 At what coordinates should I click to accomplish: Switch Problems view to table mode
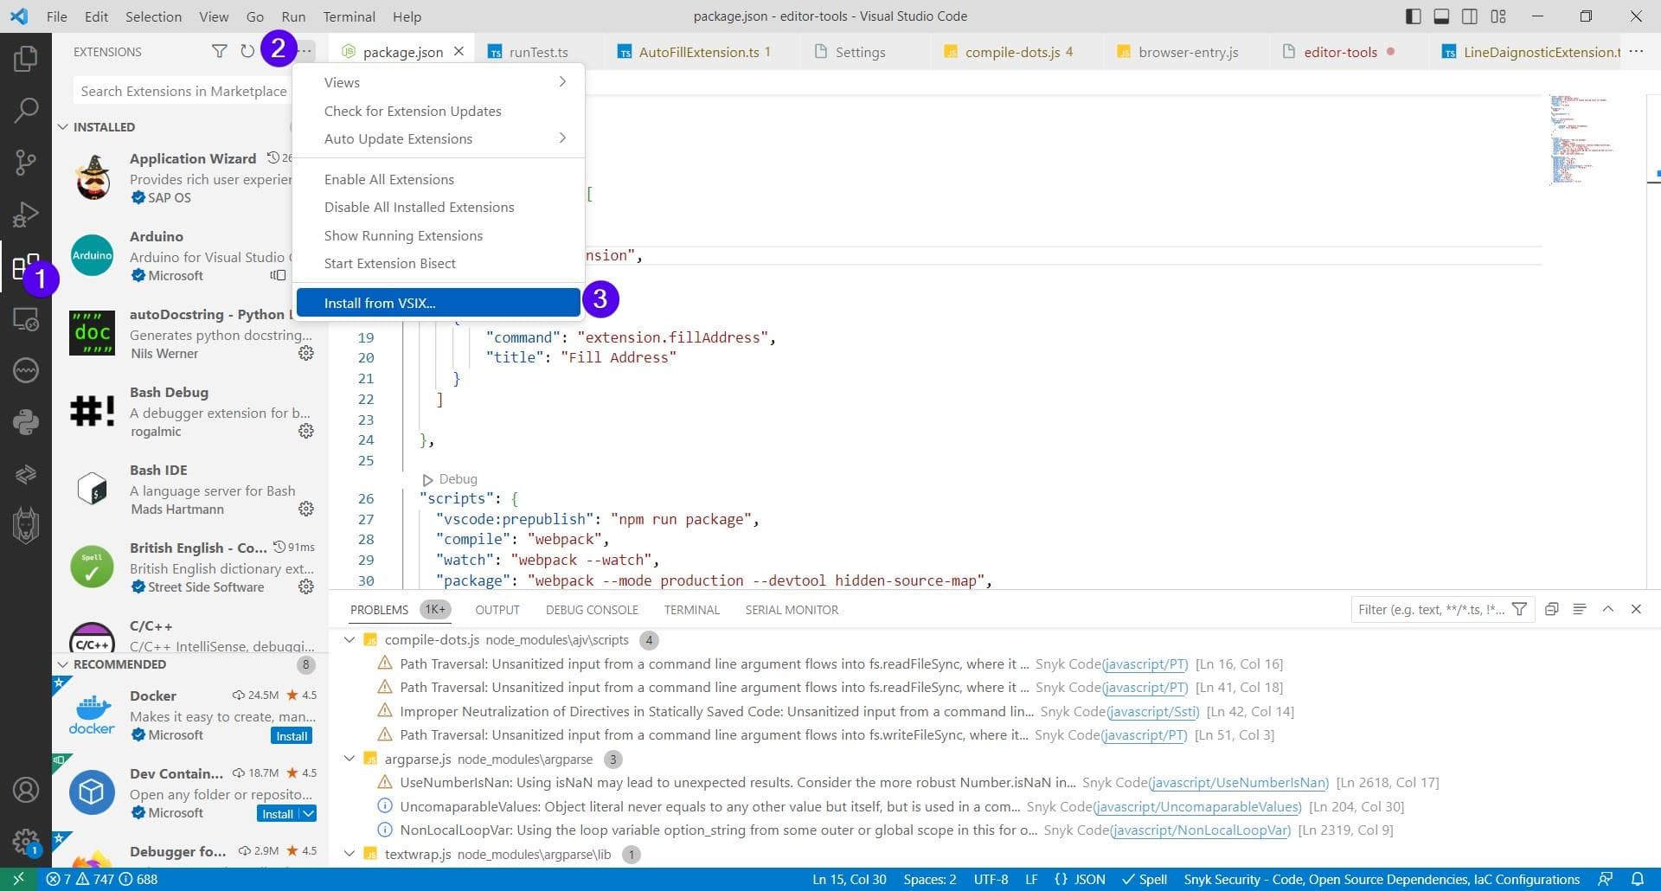click(1580, 609)
